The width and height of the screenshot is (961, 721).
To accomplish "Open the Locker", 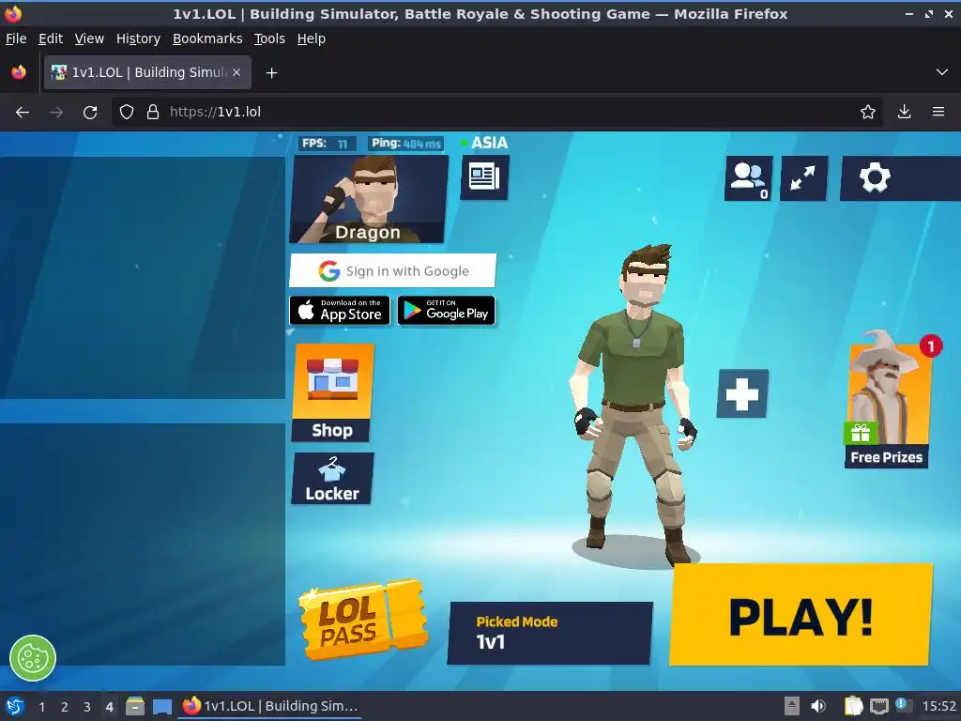I will click(332, 479).
